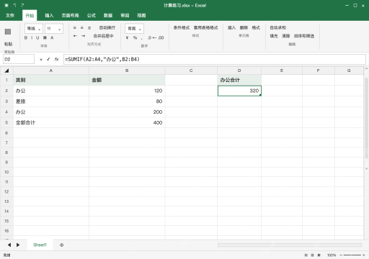Screen dimensions: 369x259
Task: Click the first alignment icon in the top row
Action: point(75,28)
